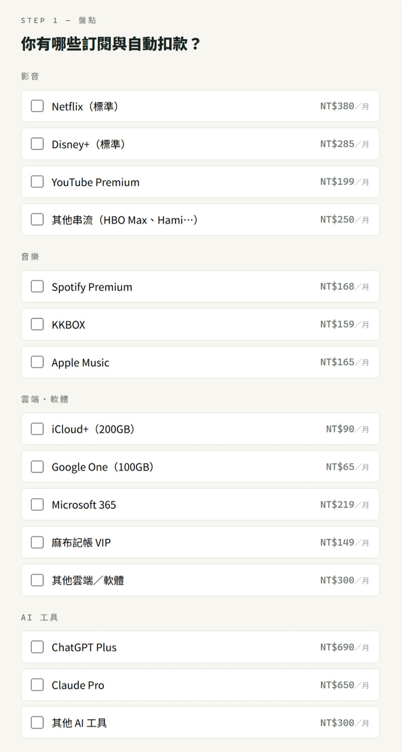This screenshot has width=402, height=752.
Task: Toggle the Apple Music checkbox
Action: (37, 362)
